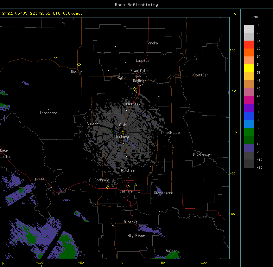
Task: Click the Stettler city label
Action: (x=201, y=75)
